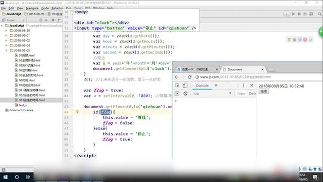The width and height of the screenshot is (323, 182).
Task: Select the 2018-09-01 folder in tree
Action: 20,35
